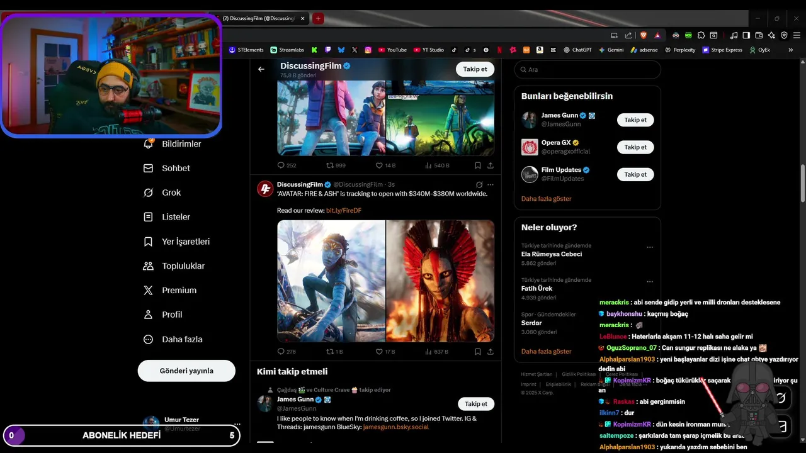Screen dimensions: 806x453
Task: Open Listeler in the sidebar
Action: point(167,217)
